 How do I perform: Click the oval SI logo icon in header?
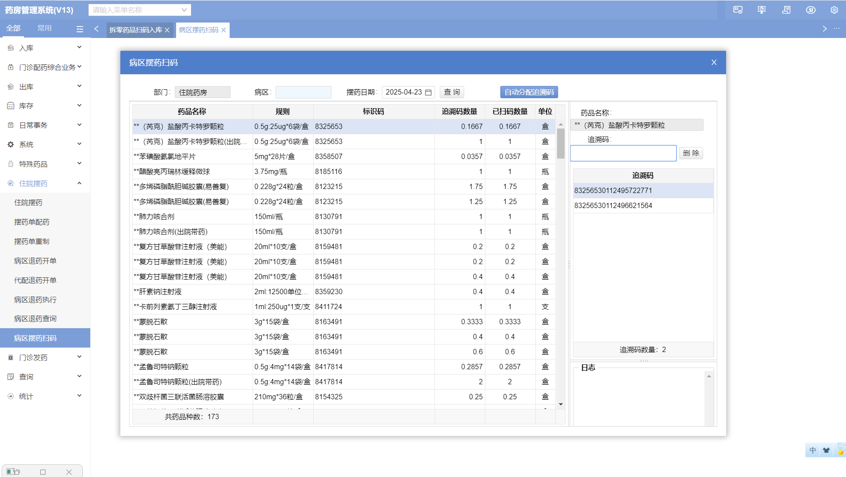pyautogui.click(x=811, y=10)
